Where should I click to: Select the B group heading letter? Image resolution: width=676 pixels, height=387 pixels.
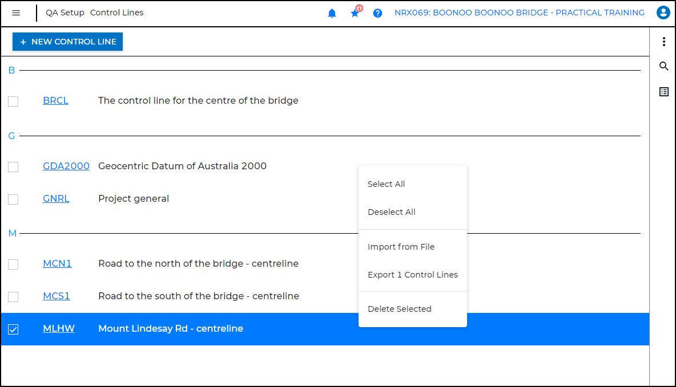pyautogui.click(x=11, y=70)
